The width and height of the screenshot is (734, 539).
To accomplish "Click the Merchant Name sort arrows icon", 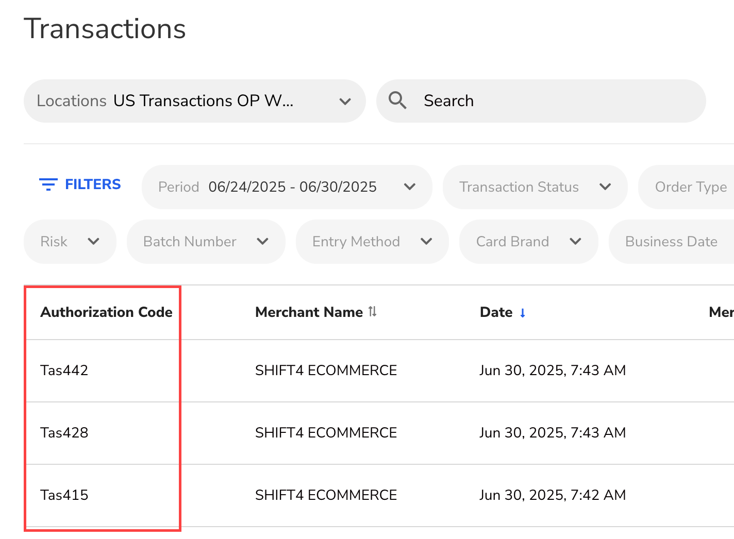I will [373, 312].
